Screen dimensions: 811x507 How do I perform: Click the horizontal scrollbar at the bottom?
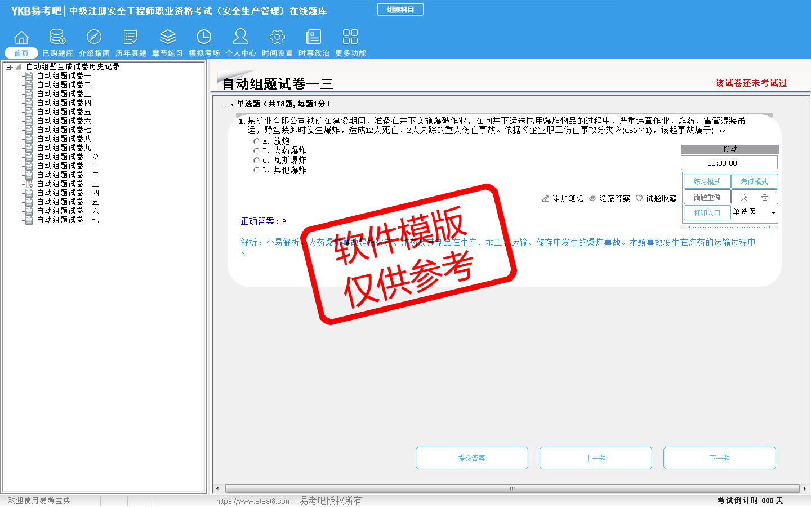[x=511, y=488]
